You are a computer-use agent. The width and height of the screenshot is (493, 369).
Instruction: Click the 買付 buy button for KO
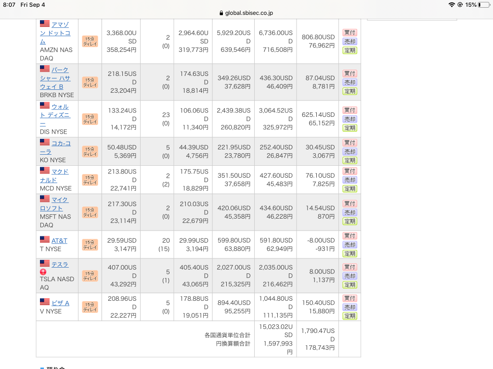(350, 142)
